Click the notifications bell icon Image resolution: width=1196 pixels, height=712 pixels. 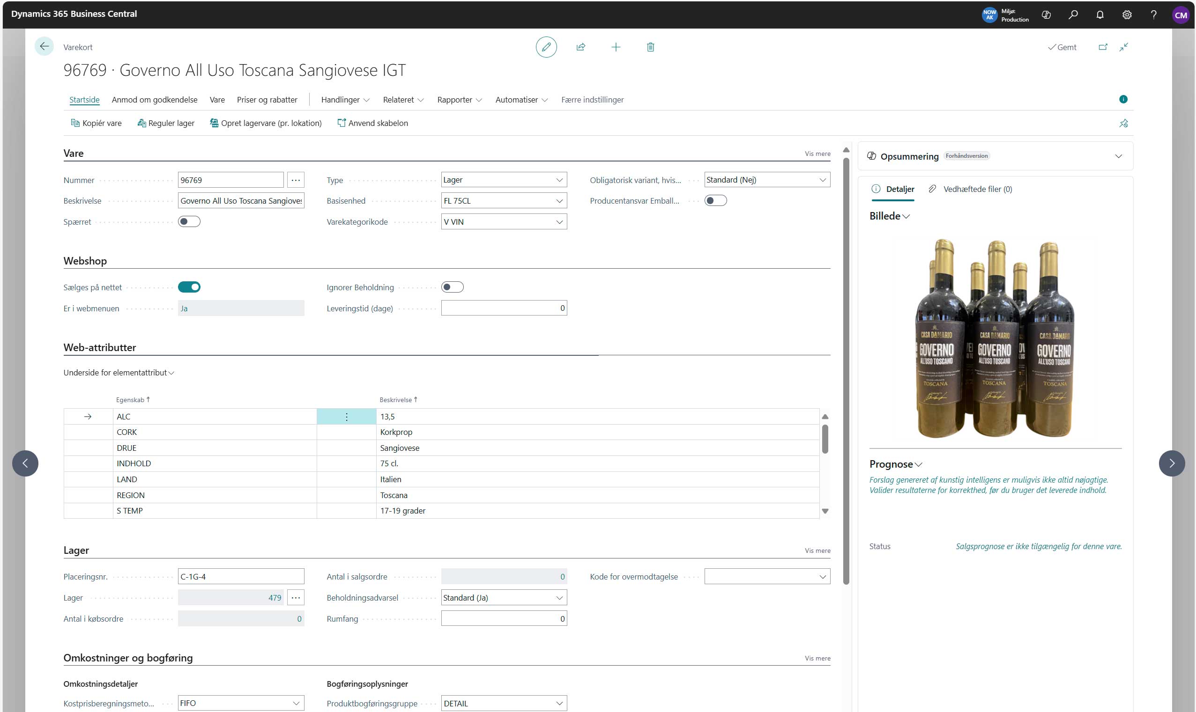(1099, 15)
